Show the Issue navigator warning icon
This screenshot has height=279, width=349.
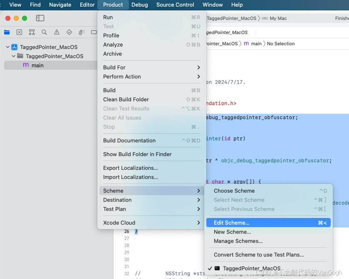[57, 32]
